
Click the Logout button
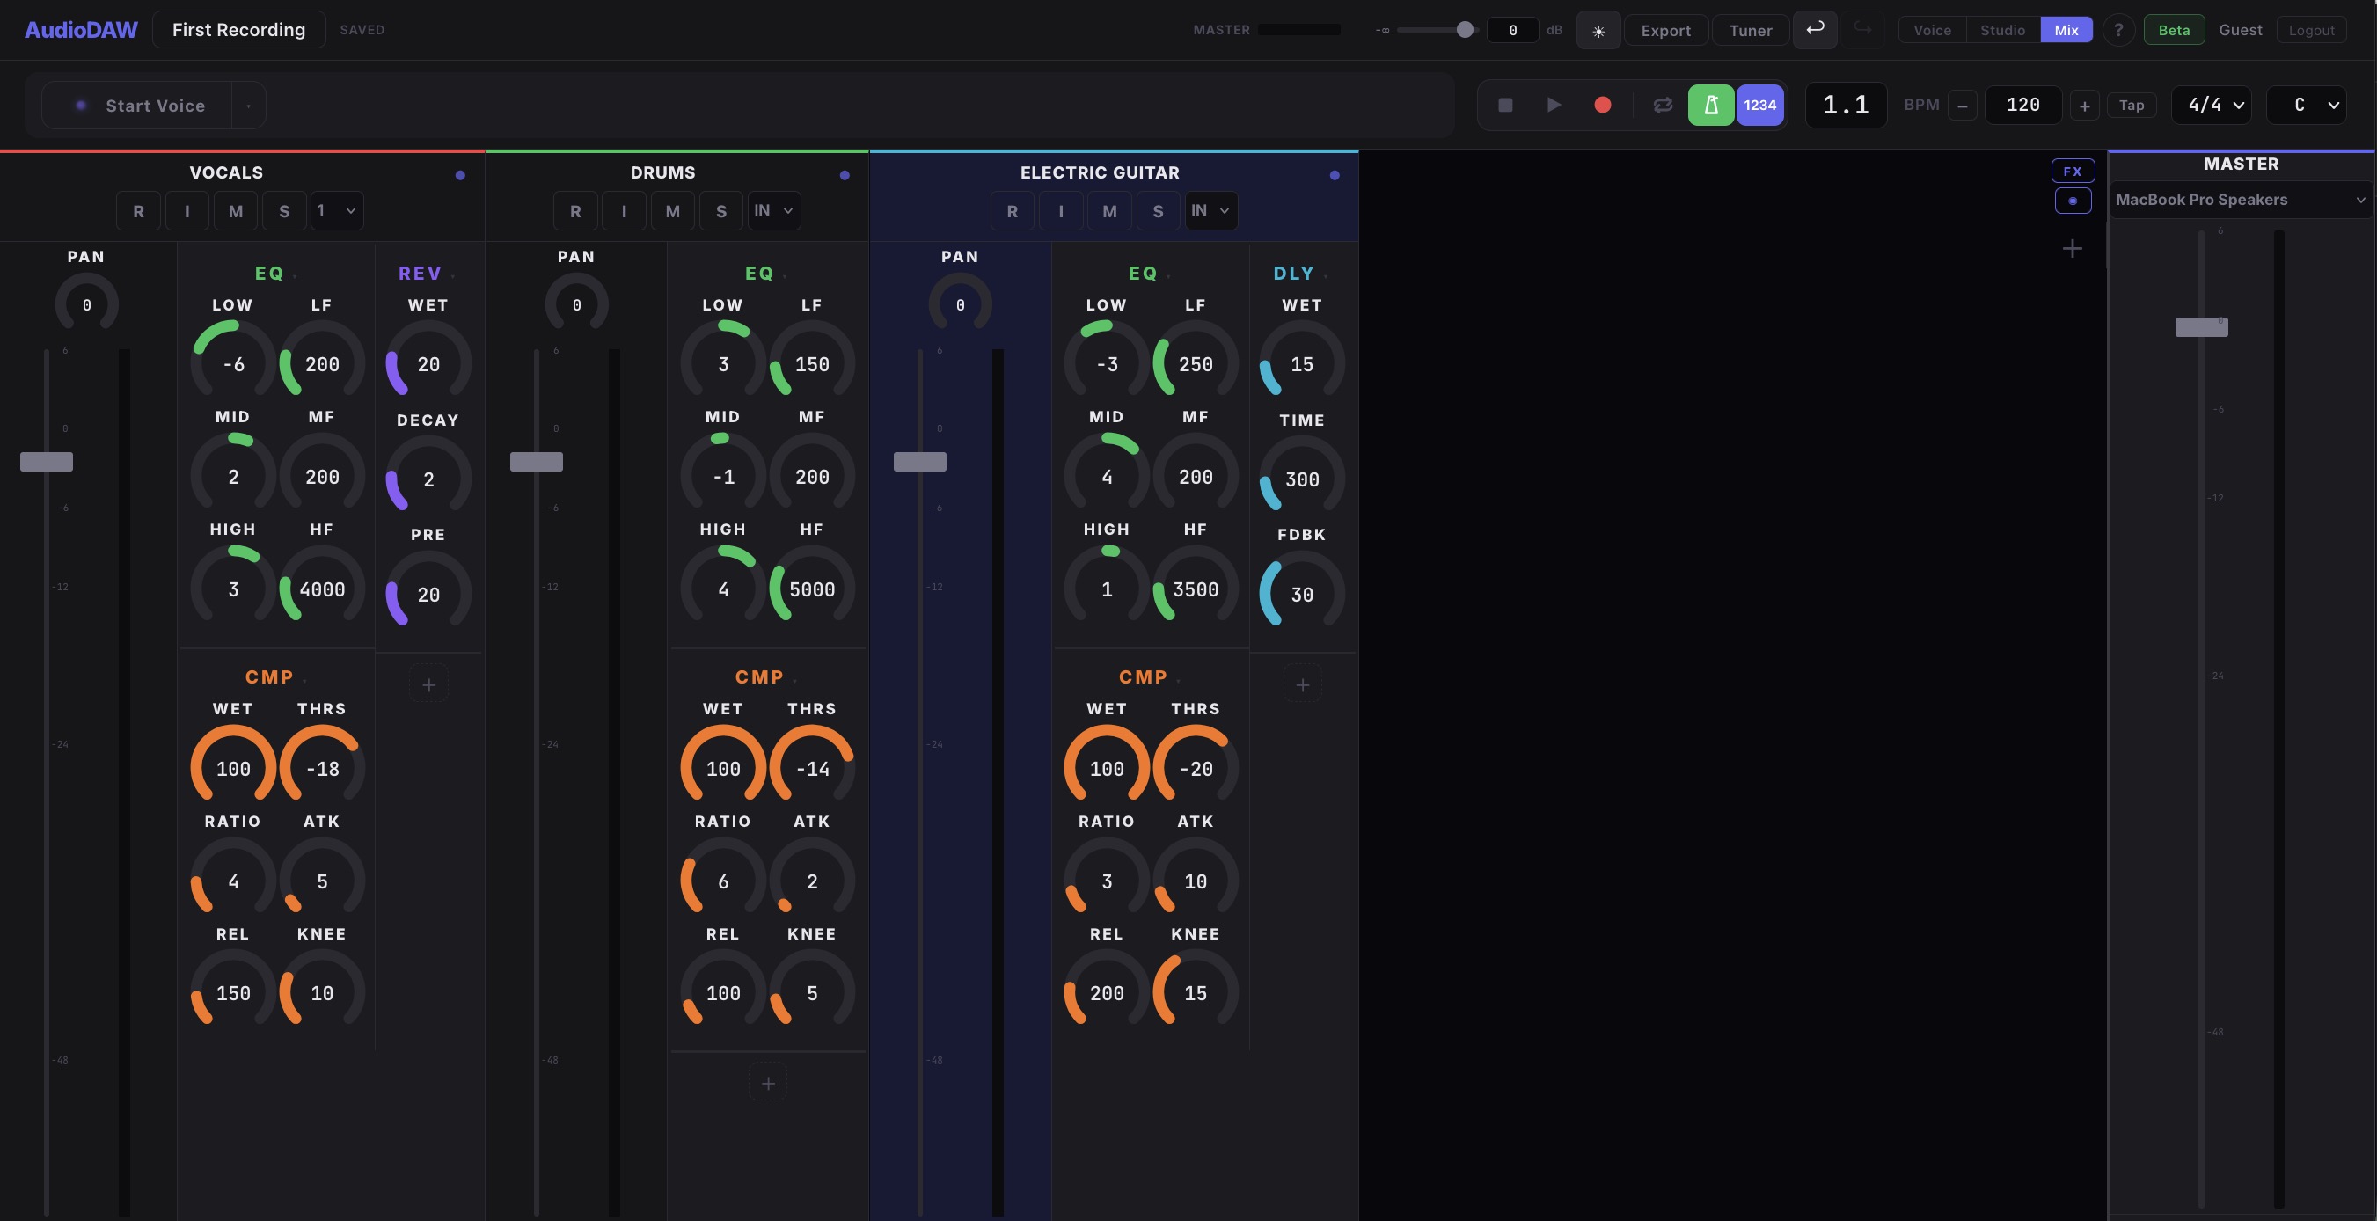click(2310, 31)
